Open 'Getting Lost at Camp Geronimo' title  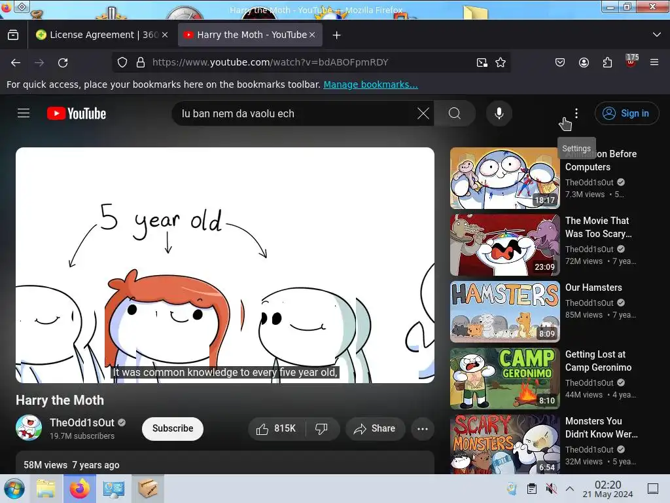tap(598, 361)
